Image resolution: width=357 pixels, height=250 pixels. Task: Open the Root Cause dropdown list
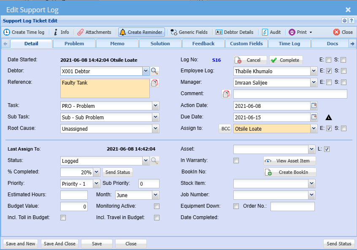point(155,129)
